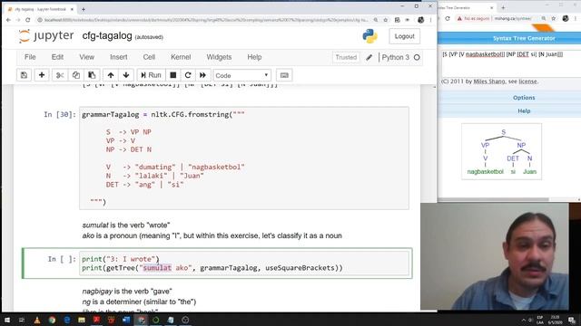This screenshot has width=581, height=326.
Task: Bookmark the Syntax Tree Generator page
Action: pyautogui.click(x=554, y=18)
